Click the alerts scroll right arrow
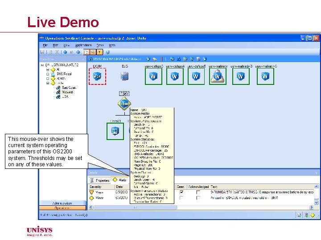Screen dimensions: 321x240 311,207
